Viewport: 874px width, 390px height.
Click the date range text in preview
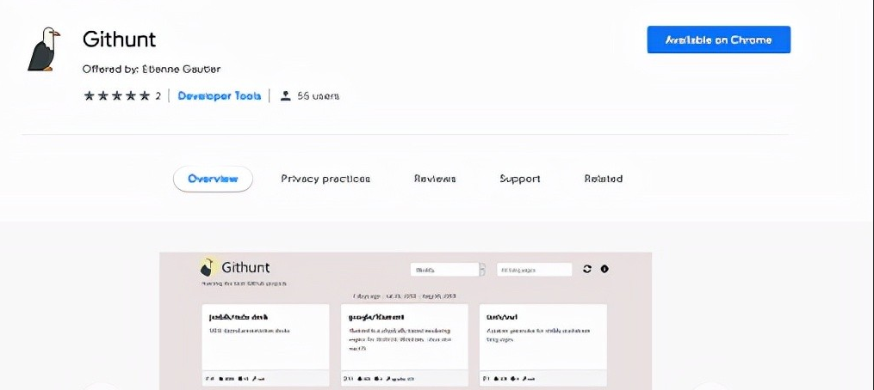[x=405, y=296]
